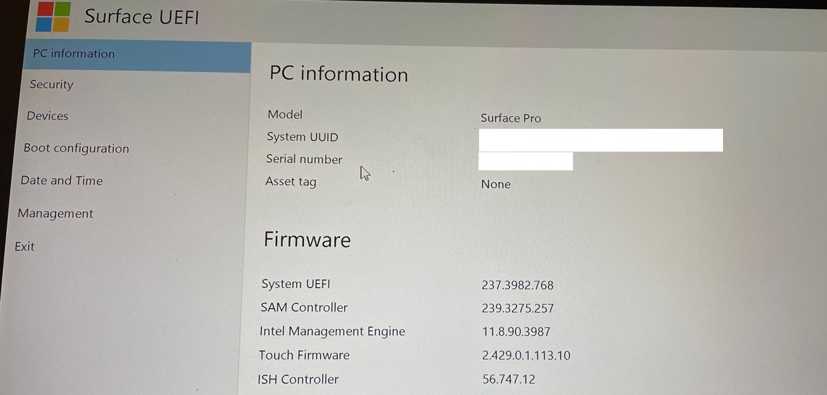Click Touch Firmware version 2.429.0.1.113.10
The height and width of the screenshot is (395, 827).
526,356
